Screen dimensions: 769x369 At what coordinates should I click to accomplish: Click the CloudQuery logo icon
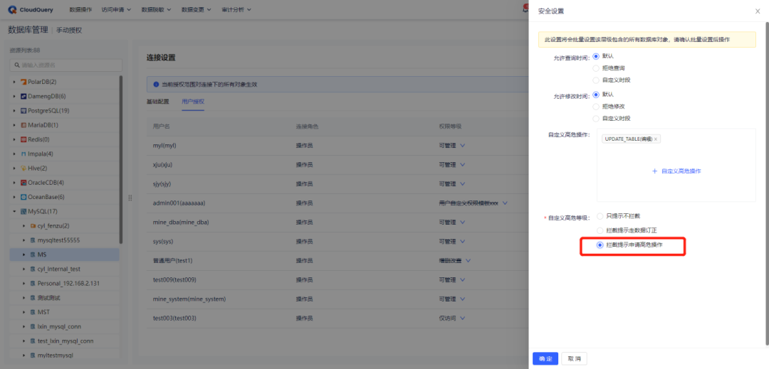click(x=12, y=9)
